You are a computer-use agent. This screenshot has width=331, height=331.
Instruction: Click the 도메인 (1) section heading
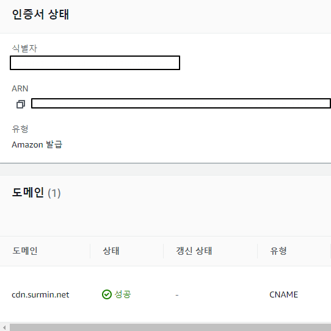click(x=36, y=193)
